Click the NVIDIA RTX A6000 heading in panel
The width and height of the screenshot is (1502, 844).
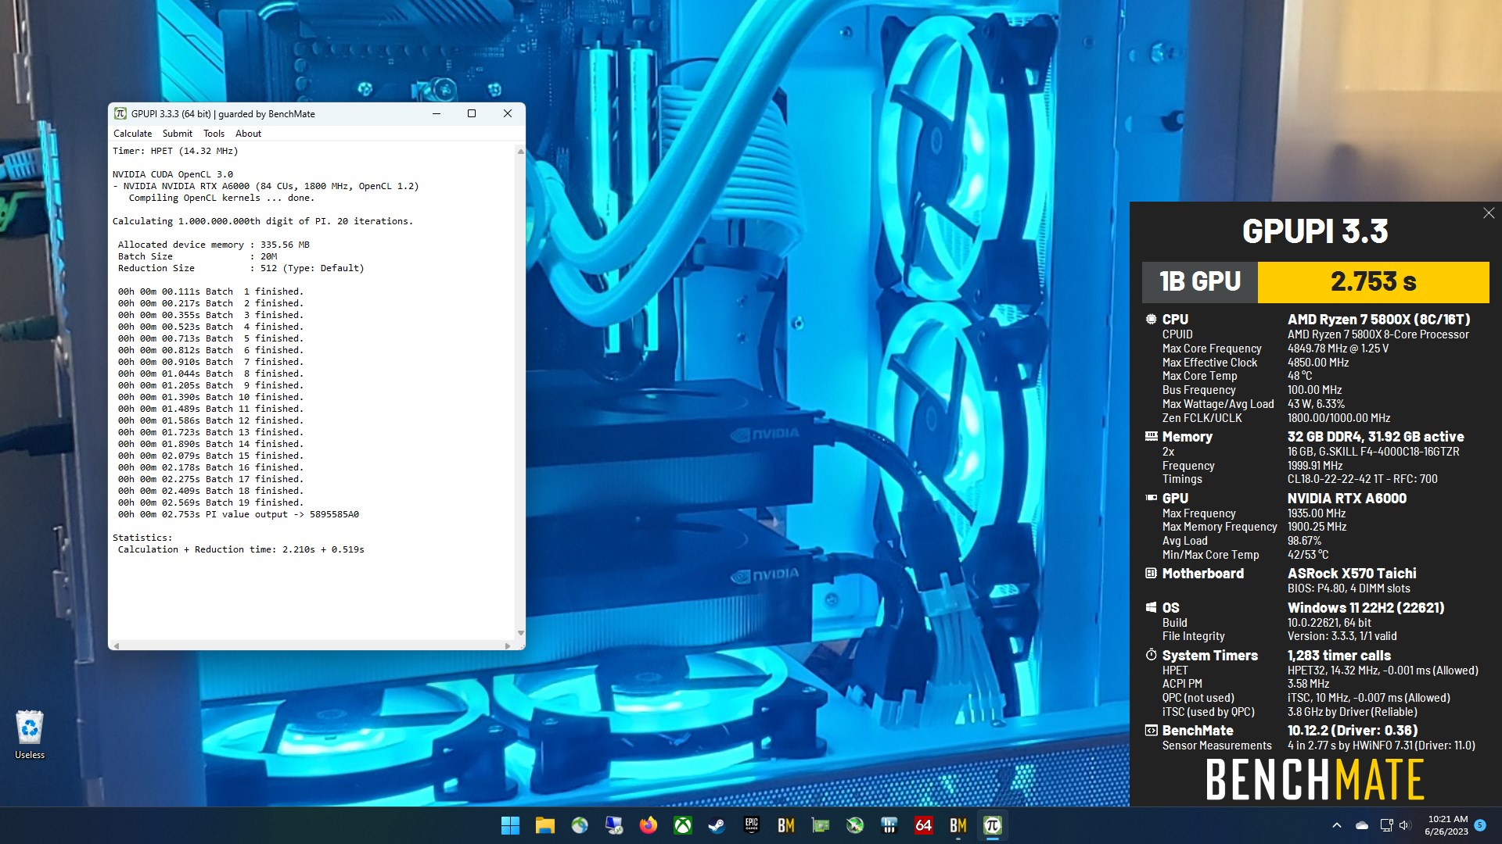1346,498
